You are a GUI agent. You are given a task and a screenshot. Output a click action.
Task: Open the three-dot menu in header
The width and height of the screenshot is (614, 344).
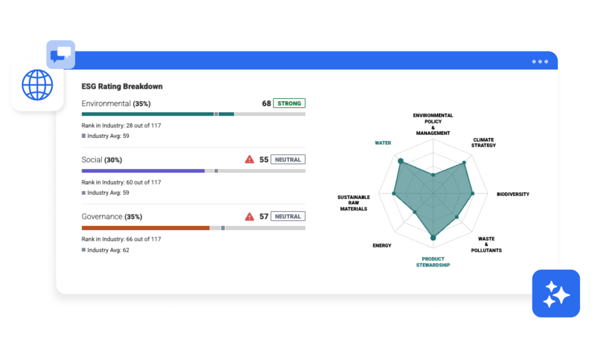(x=540, y=61)
